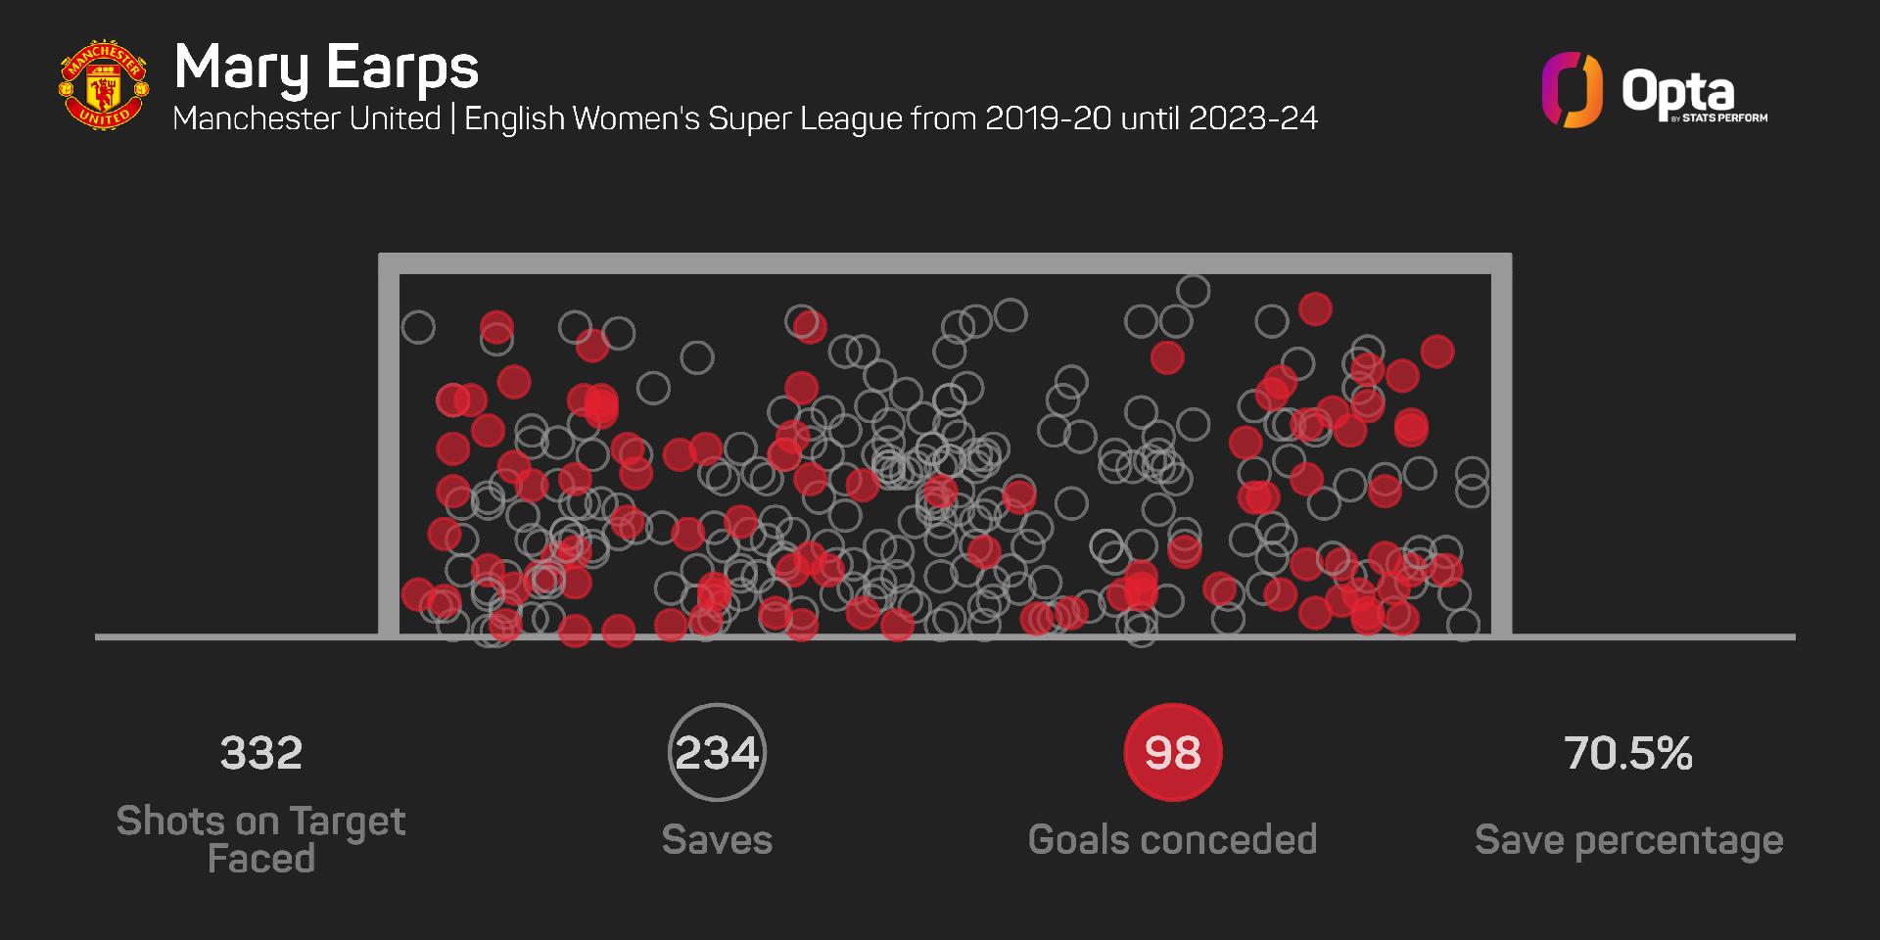Image resolution: width=1880 pixels, height=940 pixels.
Task: Click the Opta logo icon
Action: pyautogui.click(x=1572, y=90)
